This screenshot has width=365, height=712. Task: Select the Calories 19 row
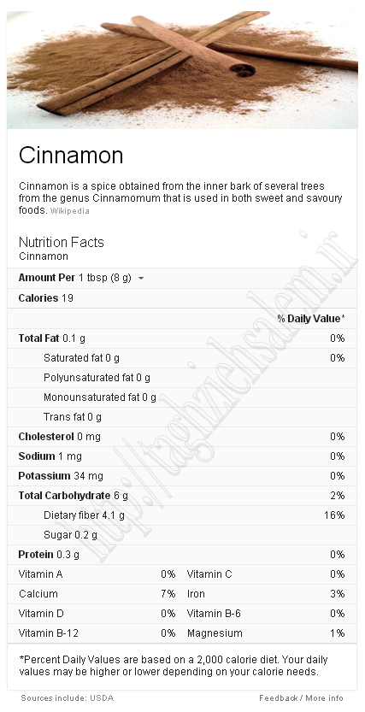pyautogui.click(x=182, y=298)
